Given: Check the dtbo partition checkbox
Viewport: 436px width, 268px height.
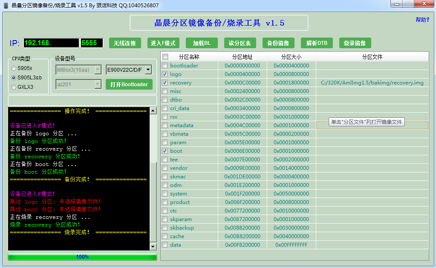Looking at the screenshot, I should pos(165,100).
